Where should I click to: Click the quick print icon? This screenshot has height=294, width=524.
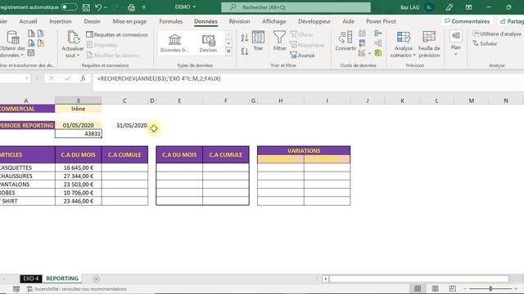(x=131, y=7)
